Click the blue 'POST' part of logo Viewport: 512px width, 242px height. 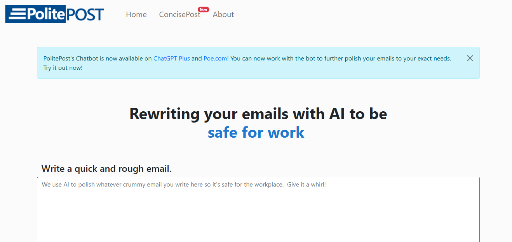pos(85,14)
